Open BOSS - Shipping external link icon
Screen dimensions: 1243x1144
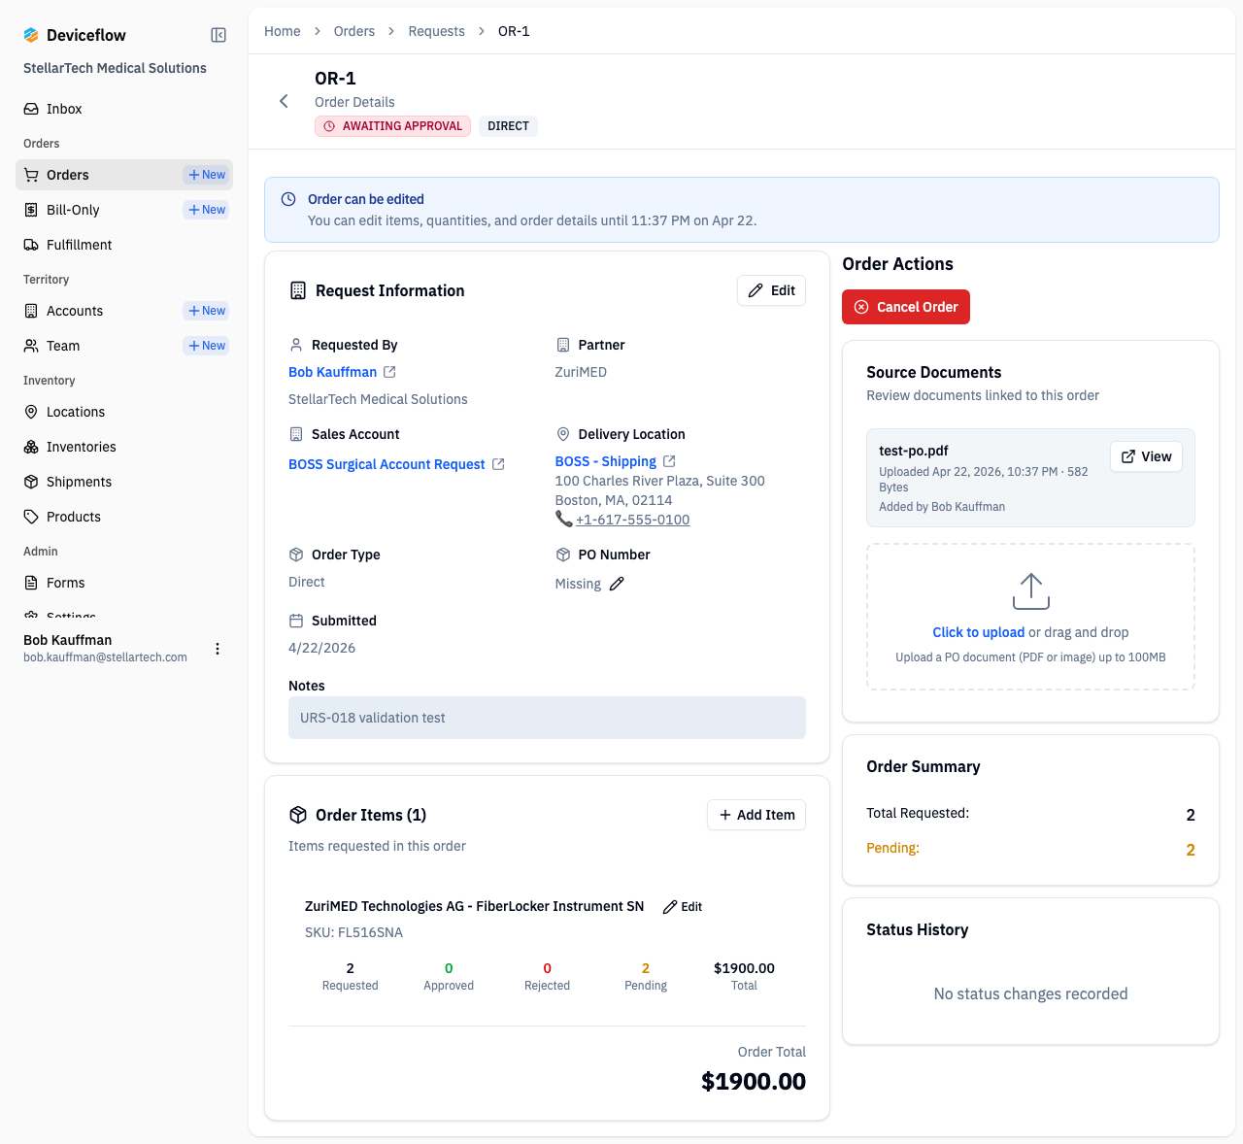(x=669, y=461)
